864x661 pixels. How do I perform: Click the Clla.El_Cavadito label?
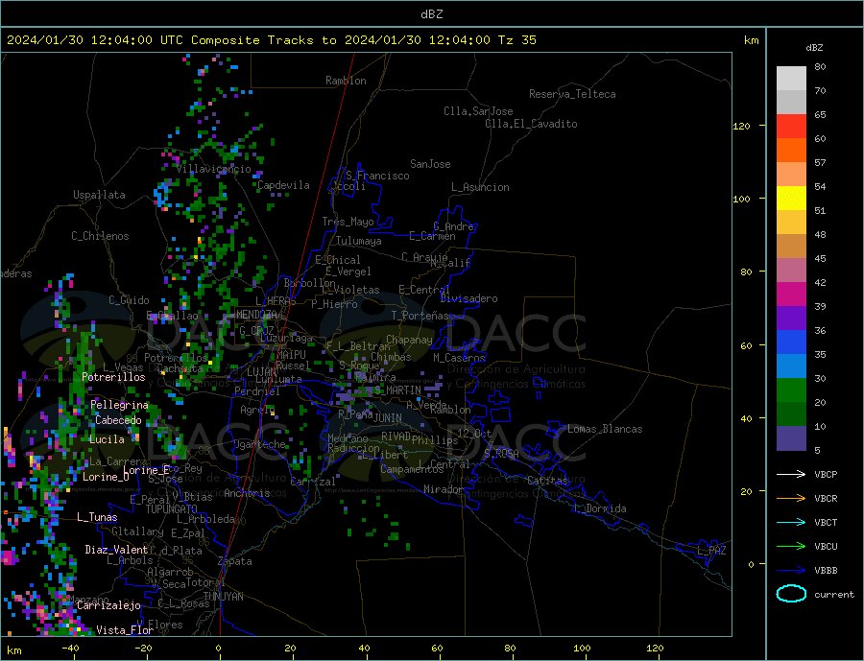531,124
